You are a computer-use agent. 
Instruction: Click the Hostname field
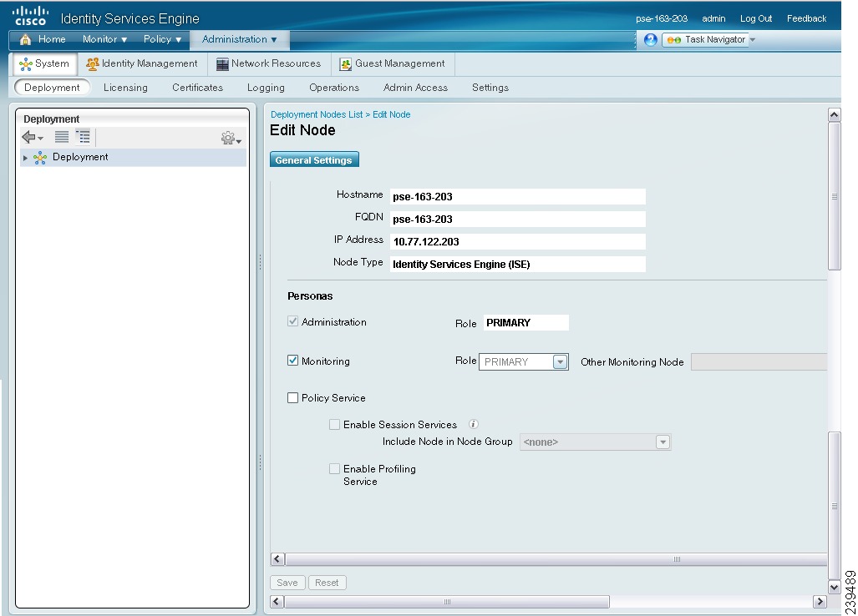[518, 197]
